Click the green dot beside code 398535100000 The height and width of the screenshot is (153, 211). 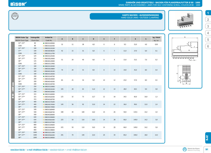click(44, 43)
